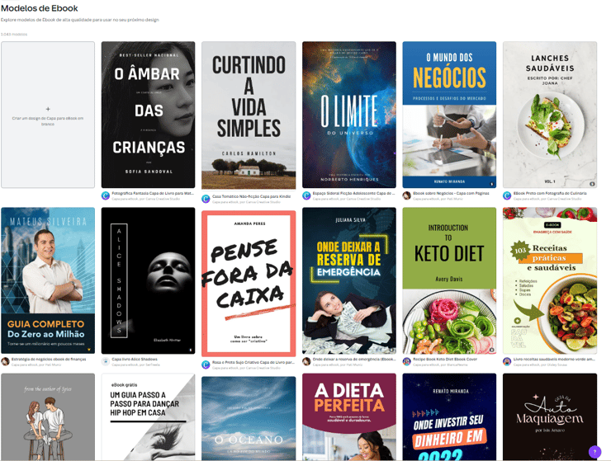Screen dimensions: 611x461
Task: Click Canva avatar under Curtindo a Vida Simples
Action: (206, 199)
